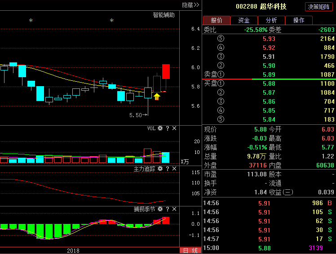
Task: Open the 操作 tab
Action: (x=299, y=20)
